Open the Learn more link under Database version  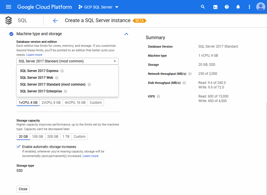(x=34, y=54)
